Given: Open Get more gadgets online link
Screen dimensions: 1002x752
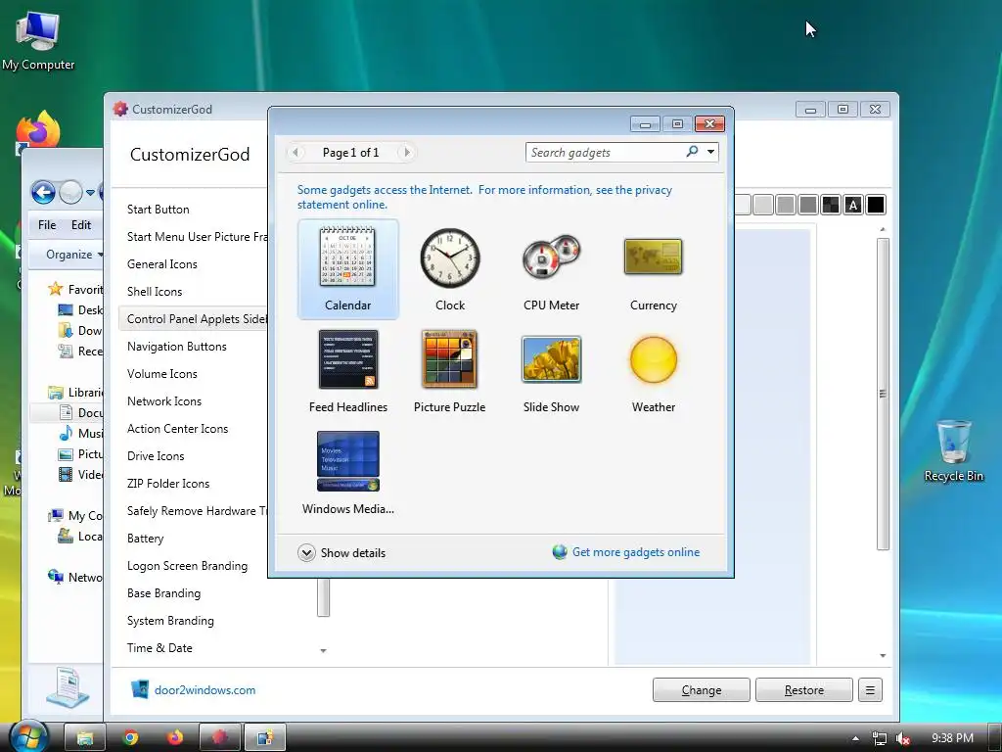Looking at the screenshot, I should click(x=635, y=552).
